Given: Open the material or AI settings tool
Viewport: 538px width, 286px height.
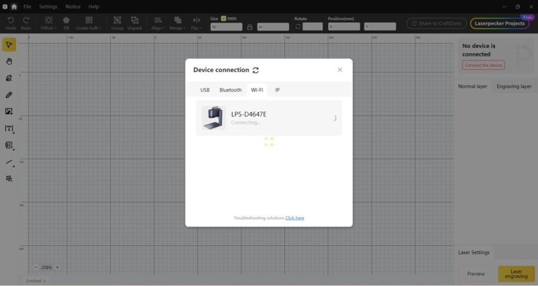Looking at the screenshot, I should [9, 179].
